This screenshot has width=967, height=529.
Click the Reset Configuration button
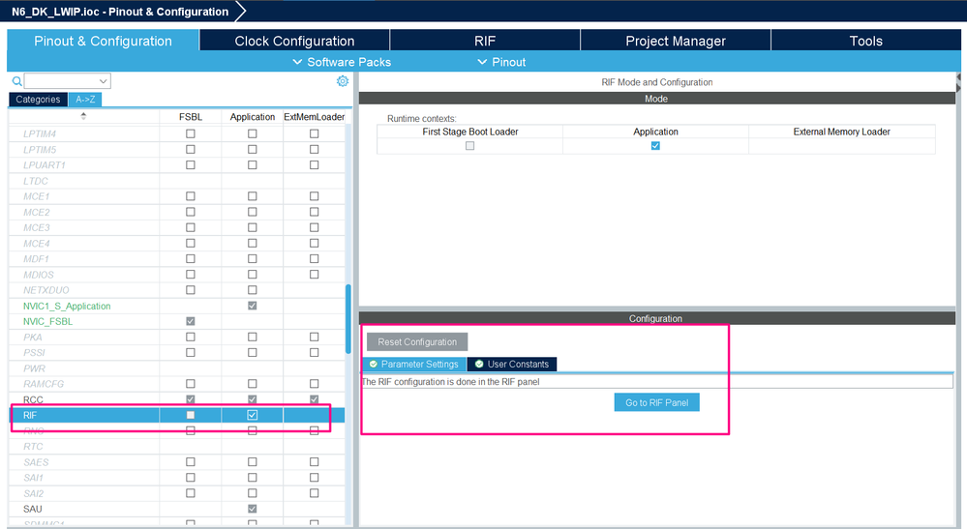417,341
